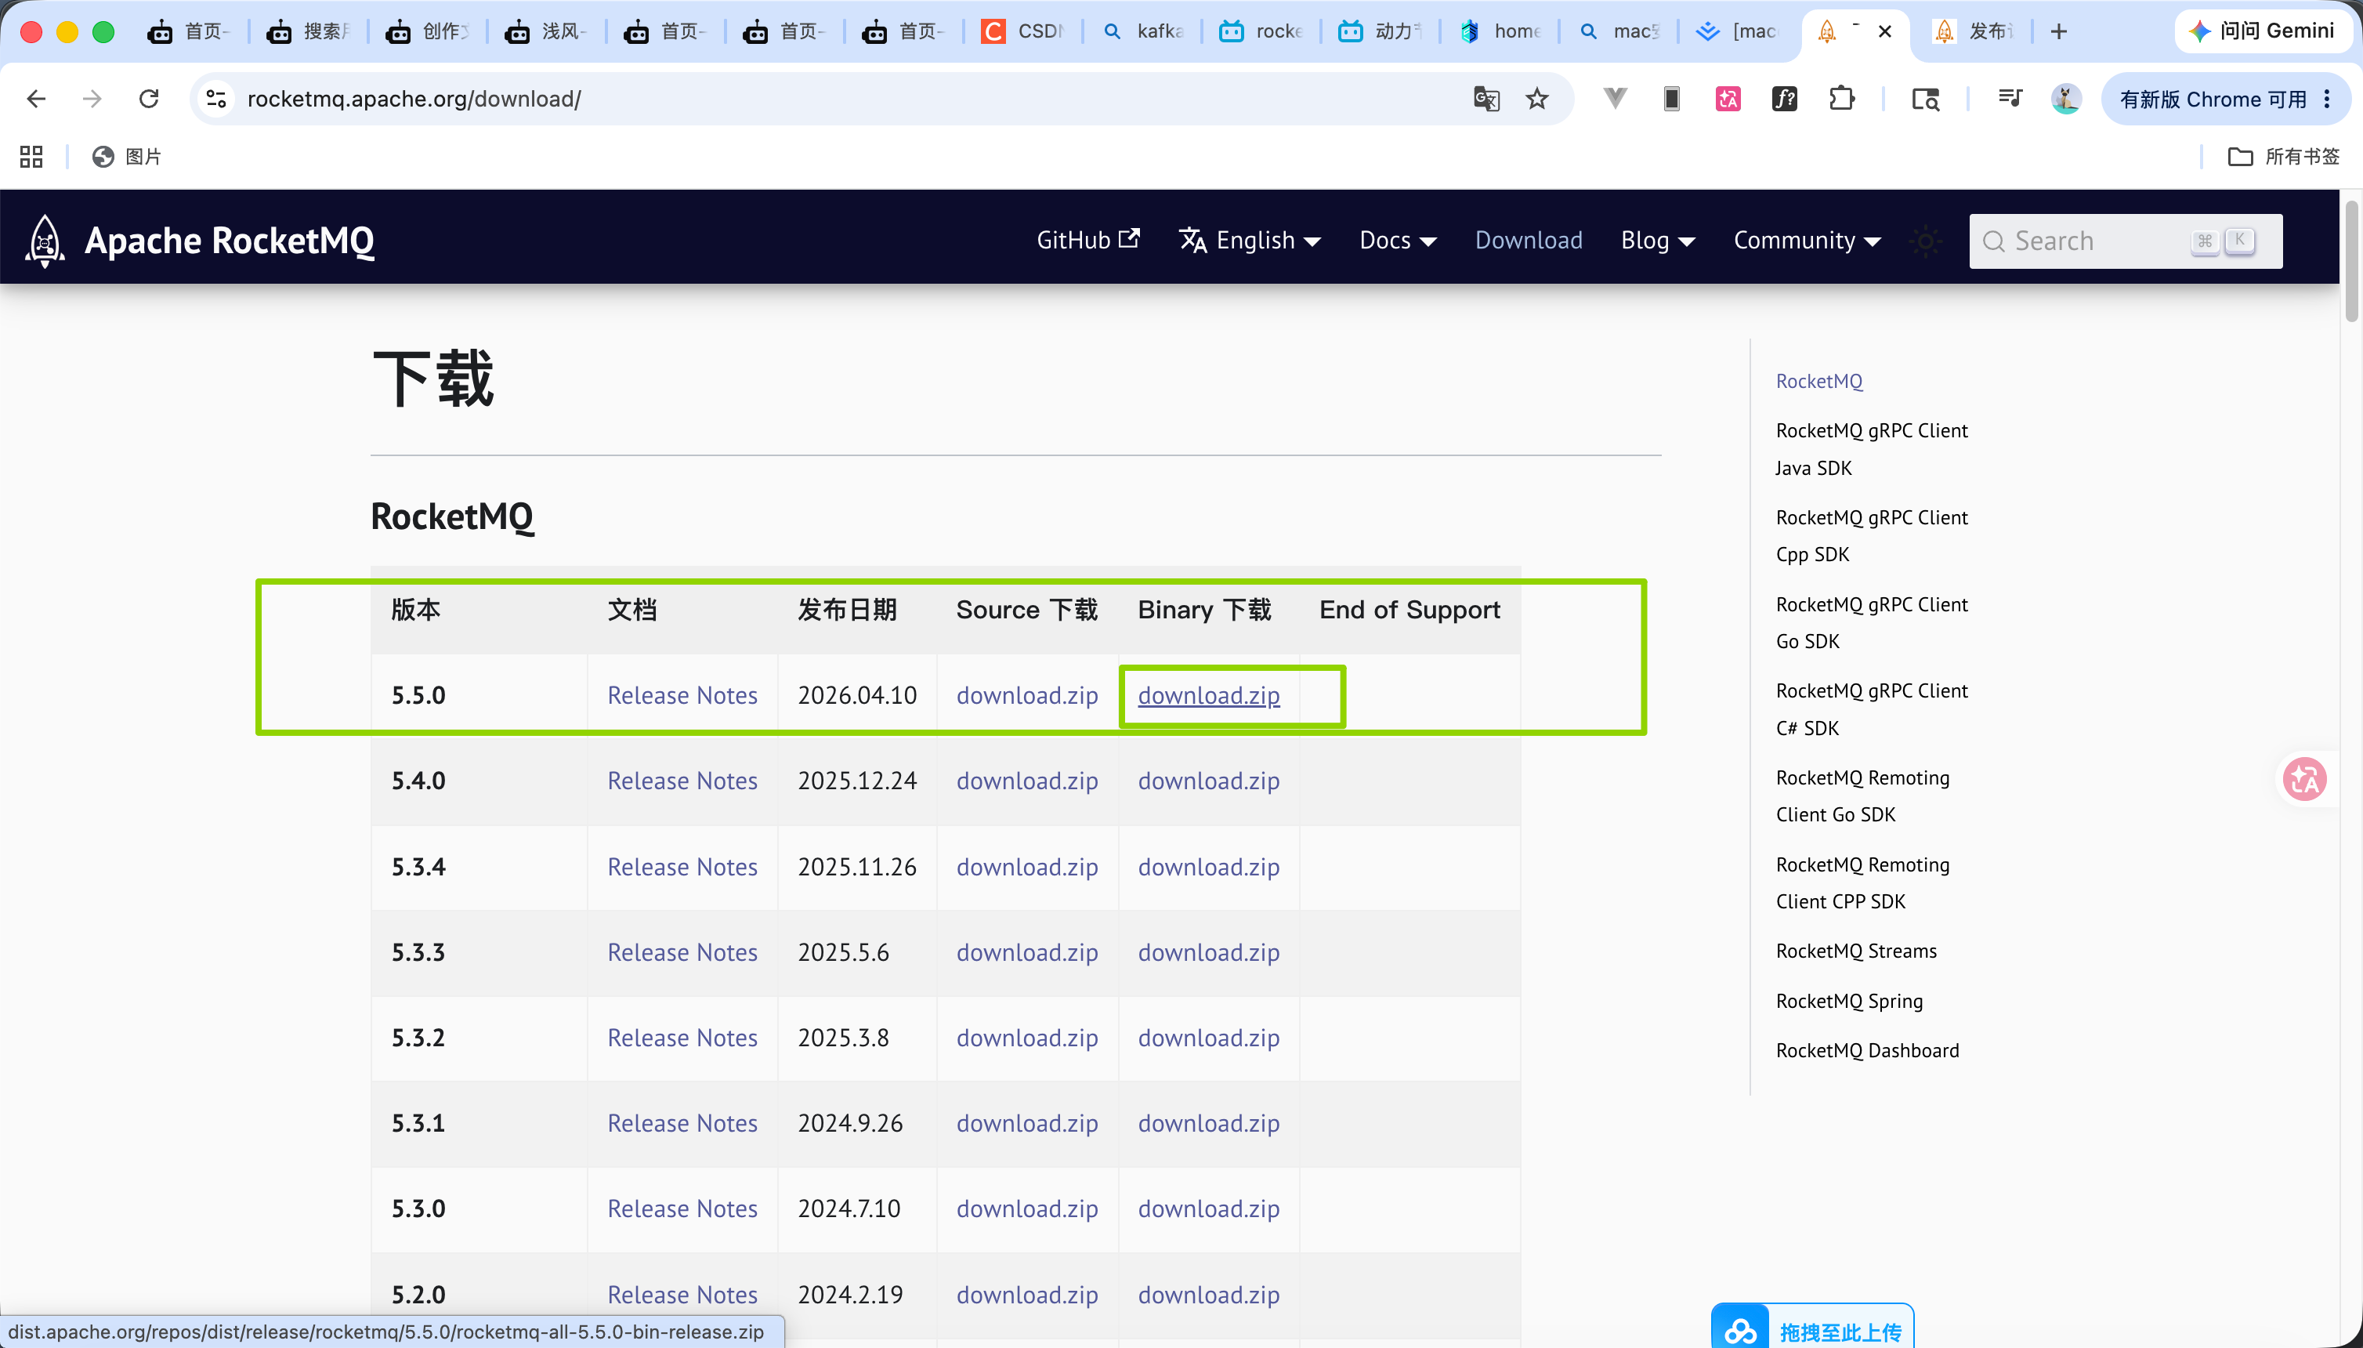Open the gray V-shaped extension icon
Screen dimensions: 2363x1348
pos(1615,98)
